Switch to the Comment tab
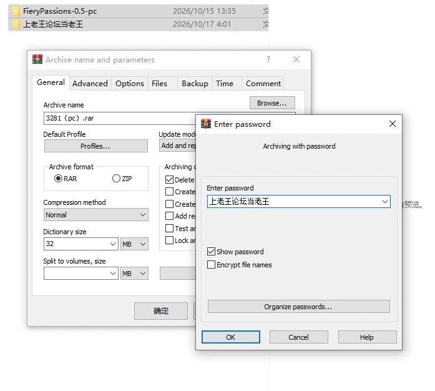The width and height of the screenshot is (435, 391). tap(263, 84)
